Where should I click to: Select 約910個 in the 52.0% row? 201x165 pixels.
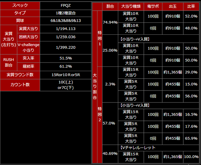[x=173, y=16]
